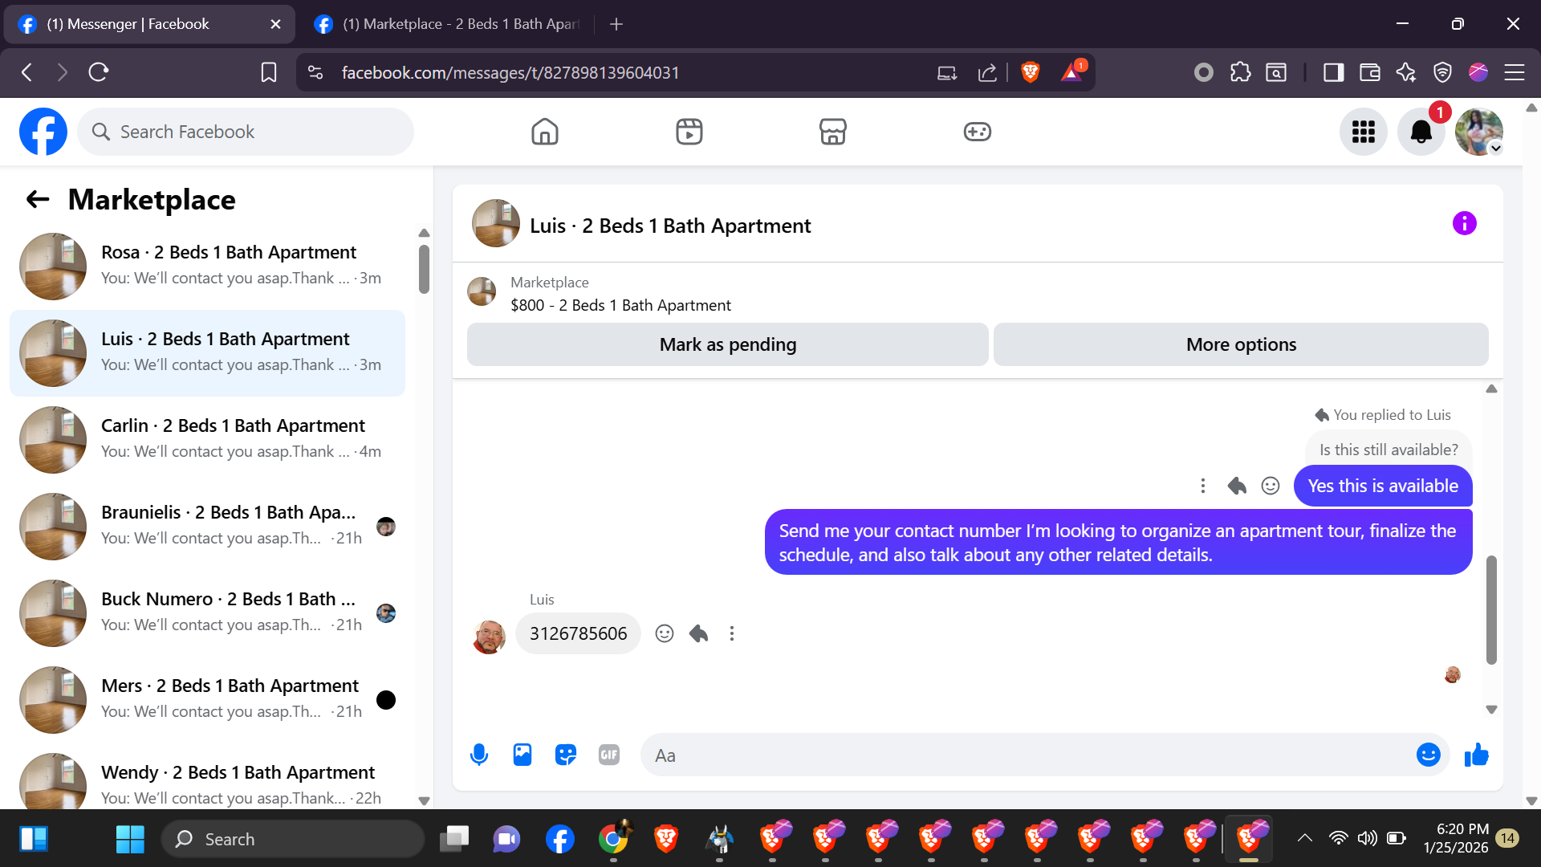Viewport: 1541px width, 867px height.
Task: Toggle the browser sidebar panel
Action: (x=1334, y=72)
